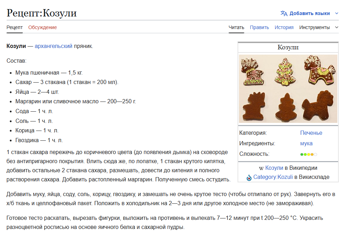
Task: Click the difficulty rating dots
Action: point(308,154)
